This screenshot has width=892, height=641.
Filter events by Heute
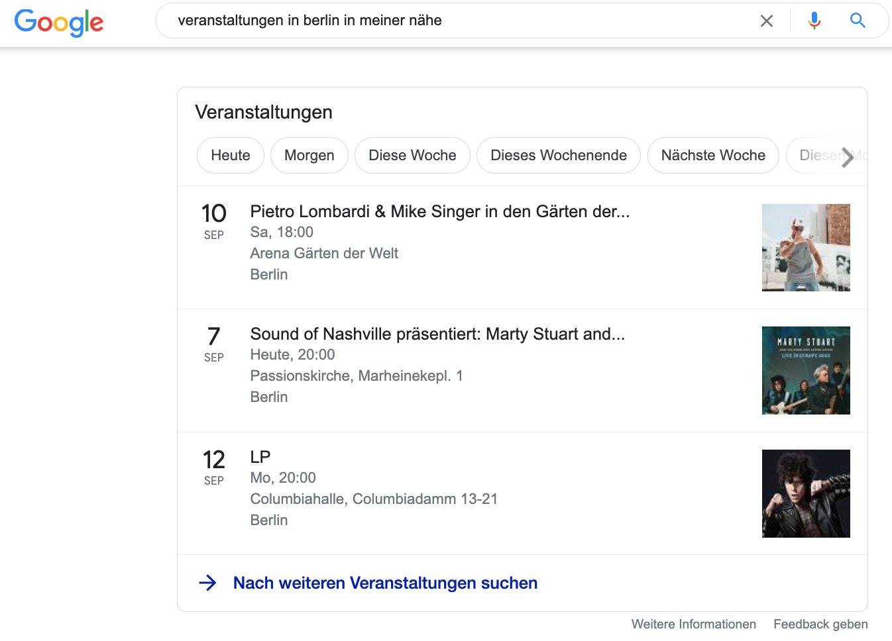[x=231, y=156]
